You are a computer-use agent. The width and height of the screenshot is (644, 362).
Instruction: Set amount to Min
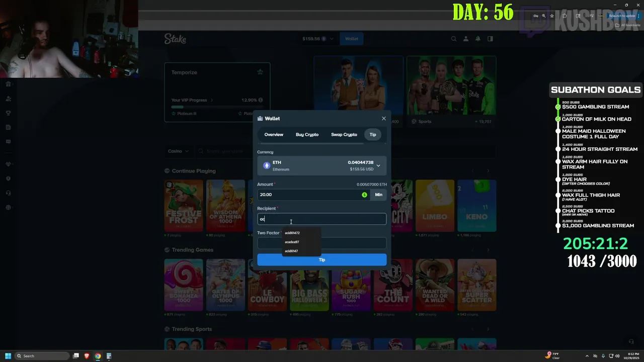378,195
